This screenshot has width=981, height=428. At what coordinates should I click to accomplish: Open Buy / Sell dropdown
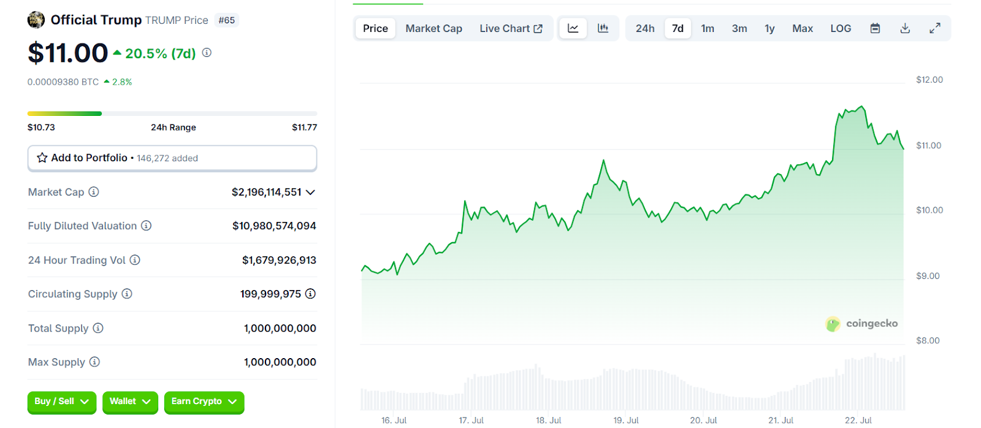coord(62,402)
